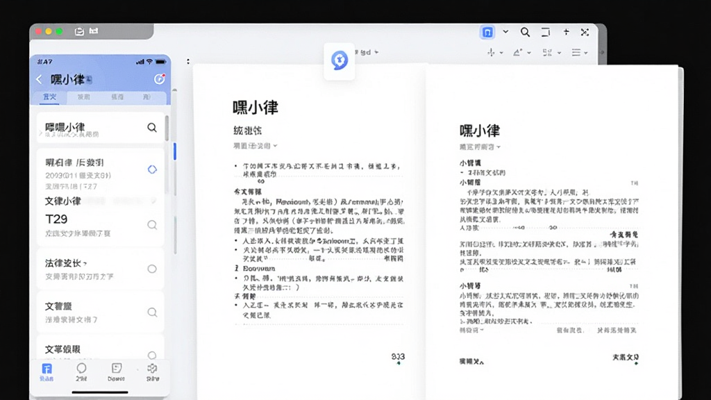Select the circle in the 法律姿长 row
Viewport: 711px width, 400px height.
pos(152,269)
